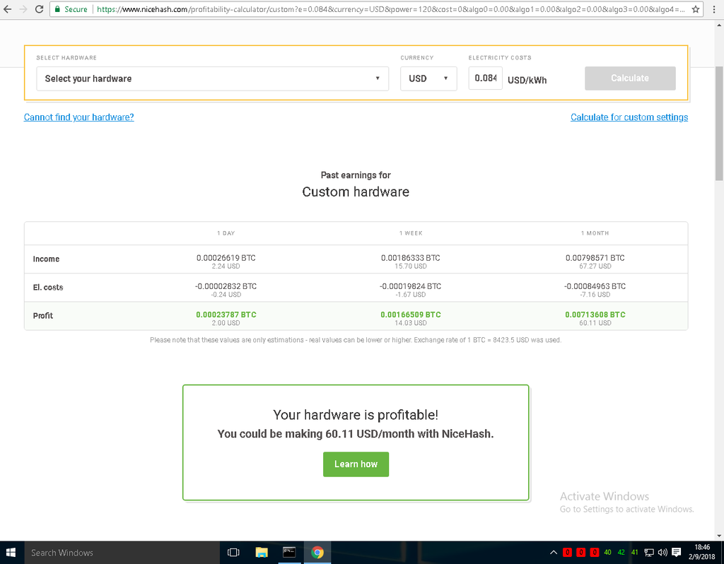
Task: Click the 1 MONTH column header
Action: click(595, 233)
